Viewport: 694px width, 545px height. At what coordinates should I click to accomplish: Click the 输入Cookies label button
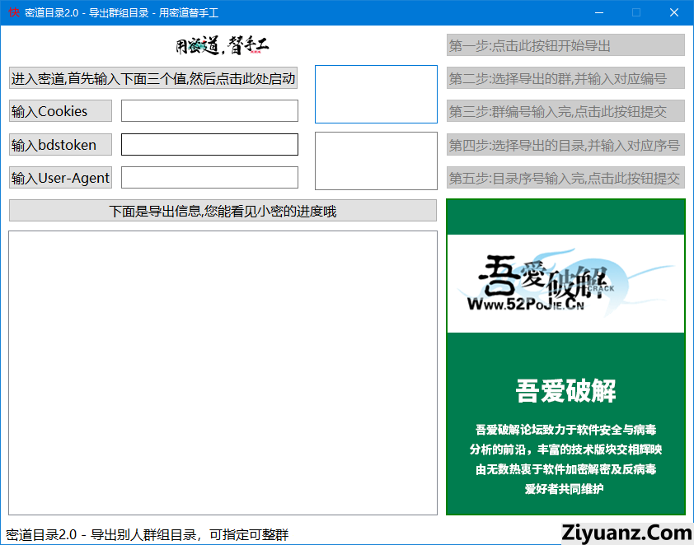[x=60, y=111]
